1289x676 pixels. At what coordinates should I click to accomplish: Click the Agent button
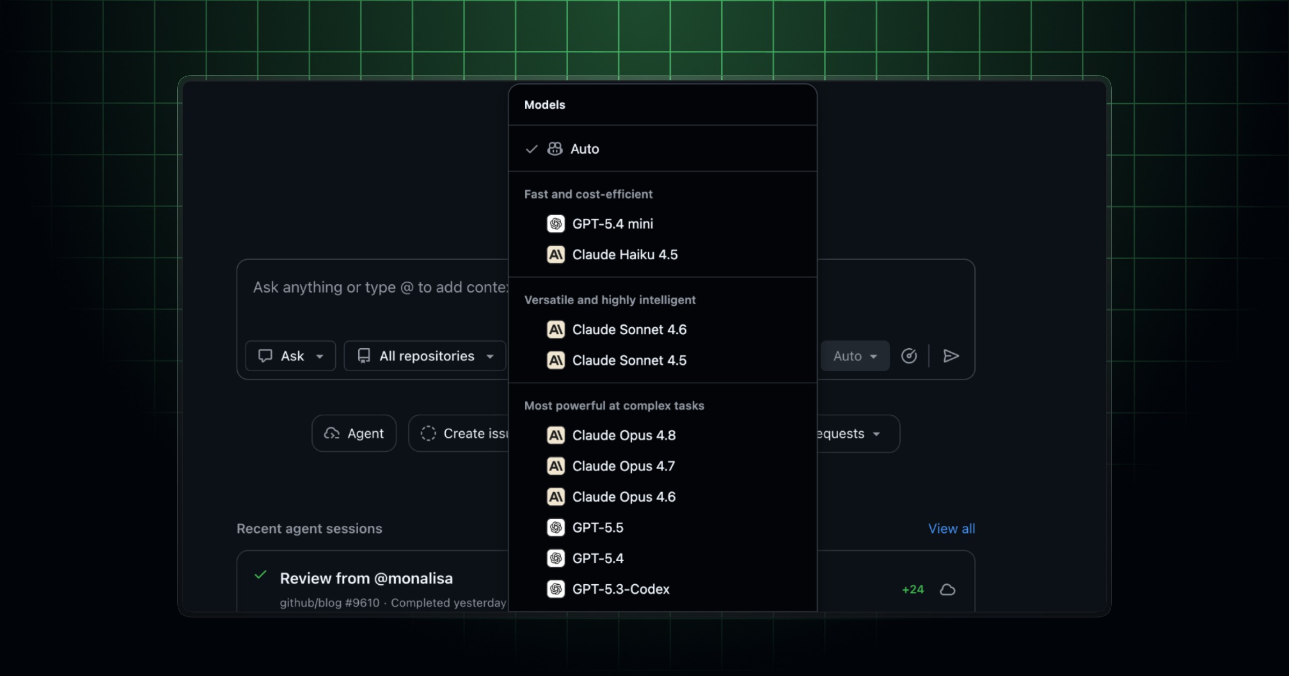(x=354, y=433)
